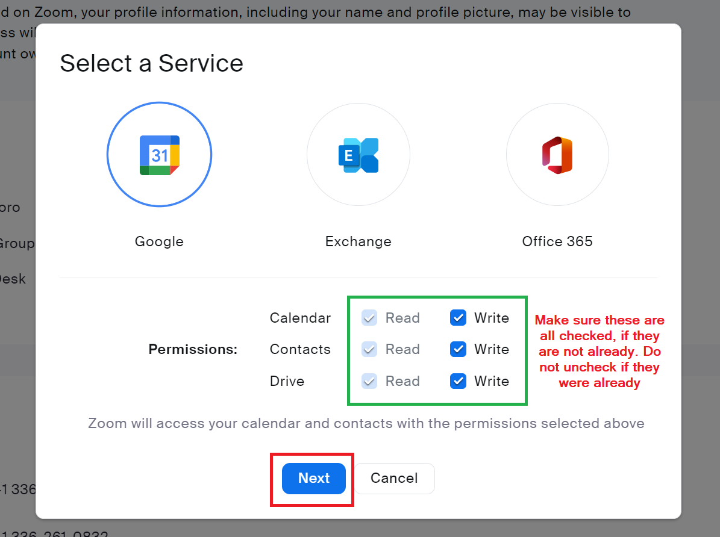Choose the Office 365 service icon

pyautogui.click(x=557, y=155)
